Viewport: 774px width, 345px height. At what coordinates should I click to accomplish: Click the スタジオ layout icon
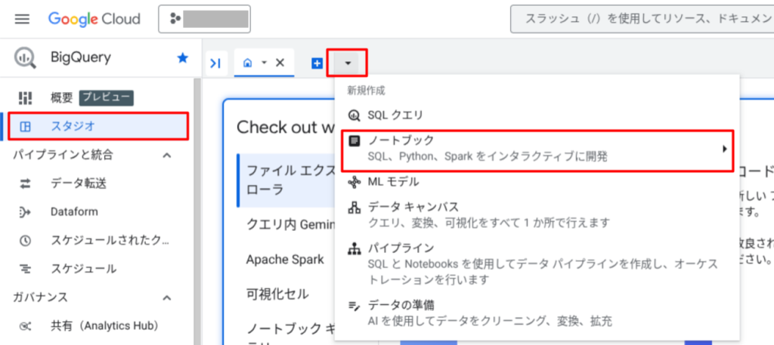pyautogui.click(x=25, y=127)
